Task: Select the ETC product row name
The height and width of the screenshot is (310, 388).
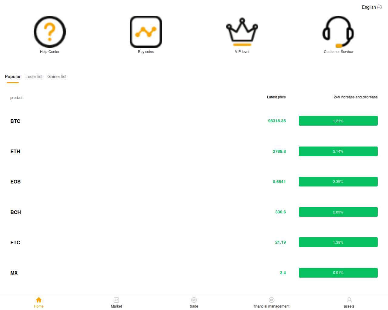Action: (x=15, y=242)
